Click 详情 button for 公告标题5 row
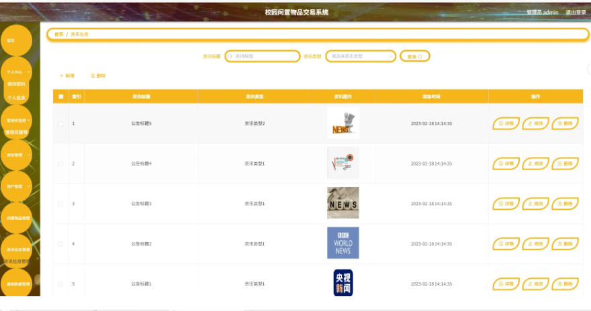Viewport: 591px width, 311px height. pos(506,123)
